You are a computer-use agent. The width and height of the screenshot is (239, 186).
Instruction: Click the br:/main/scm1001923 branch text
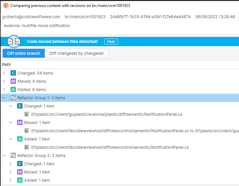[x=85, y=17]
